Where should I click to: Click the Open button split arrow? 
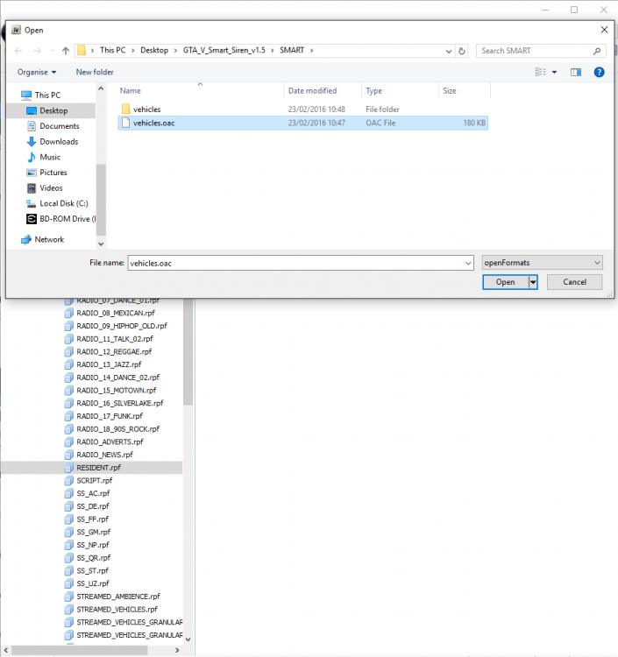click(x=533, y=282)
